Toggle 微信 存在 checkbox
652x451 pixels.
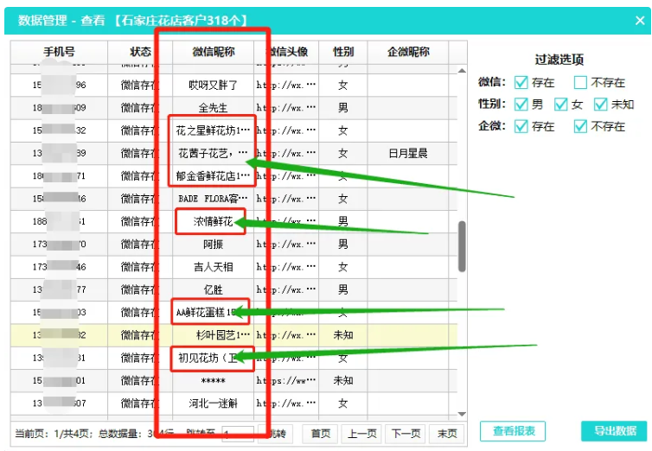[x=521, y=83]
